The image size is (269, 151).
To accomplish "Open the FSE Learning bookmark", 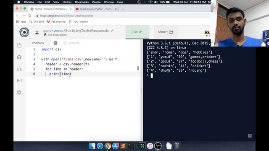I will 56,22.
